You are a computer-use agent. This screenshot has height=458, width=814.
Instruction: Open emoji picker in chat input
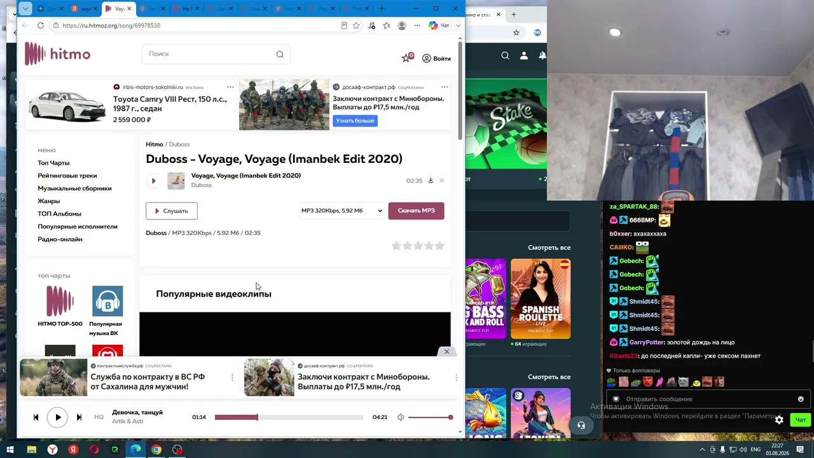click(801, 399)
